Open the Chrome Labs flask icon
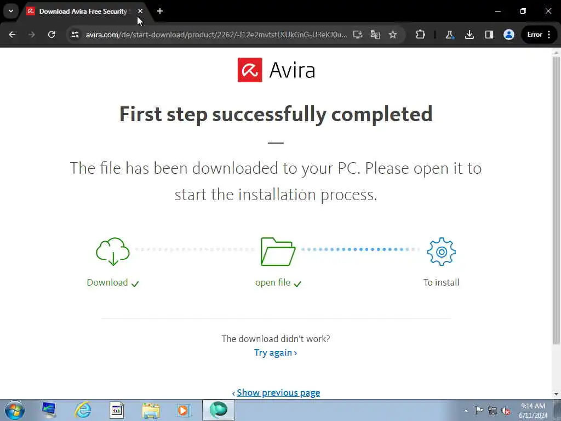 450,35
